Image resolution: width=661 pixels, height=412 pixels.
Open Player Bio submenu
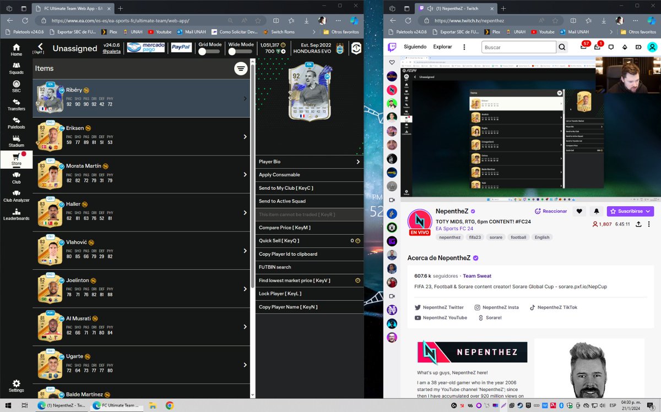coord(309,162)
